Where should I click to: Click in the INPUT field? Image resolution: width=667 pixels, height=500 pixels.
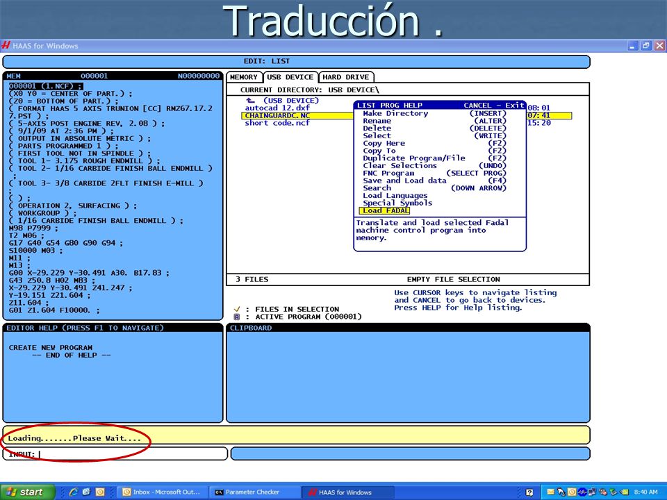tap(115, 454)
